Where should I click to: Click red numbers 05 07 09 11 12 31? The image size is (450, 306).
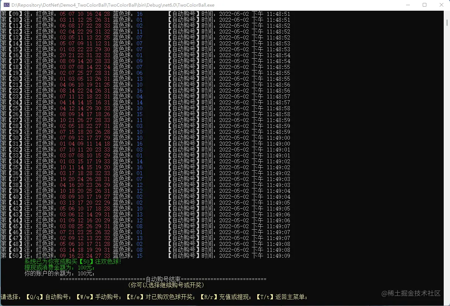85,44
